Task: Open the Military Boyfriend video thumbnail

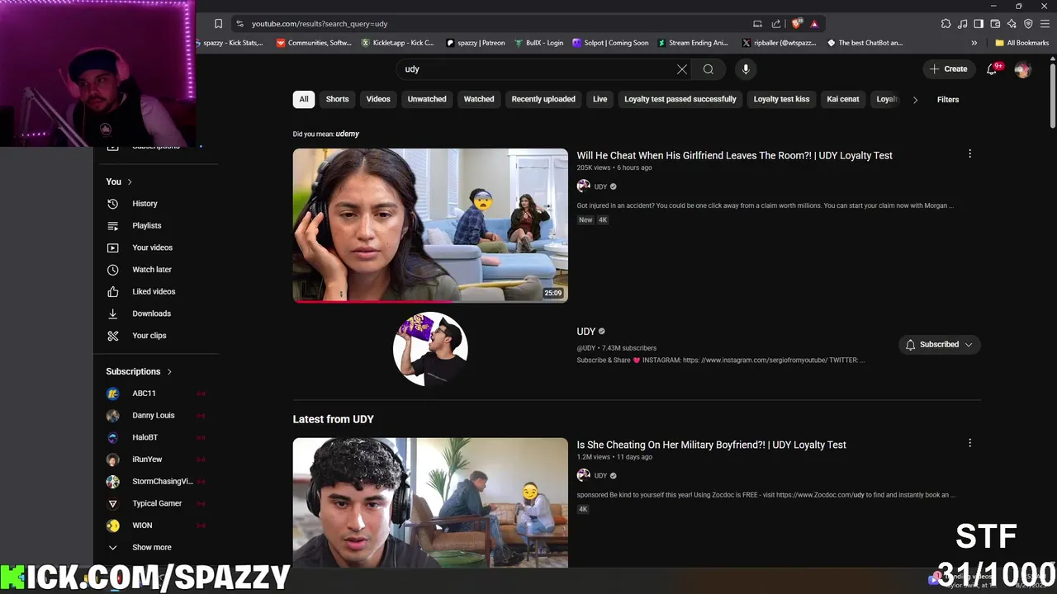Action: (430, 502)
